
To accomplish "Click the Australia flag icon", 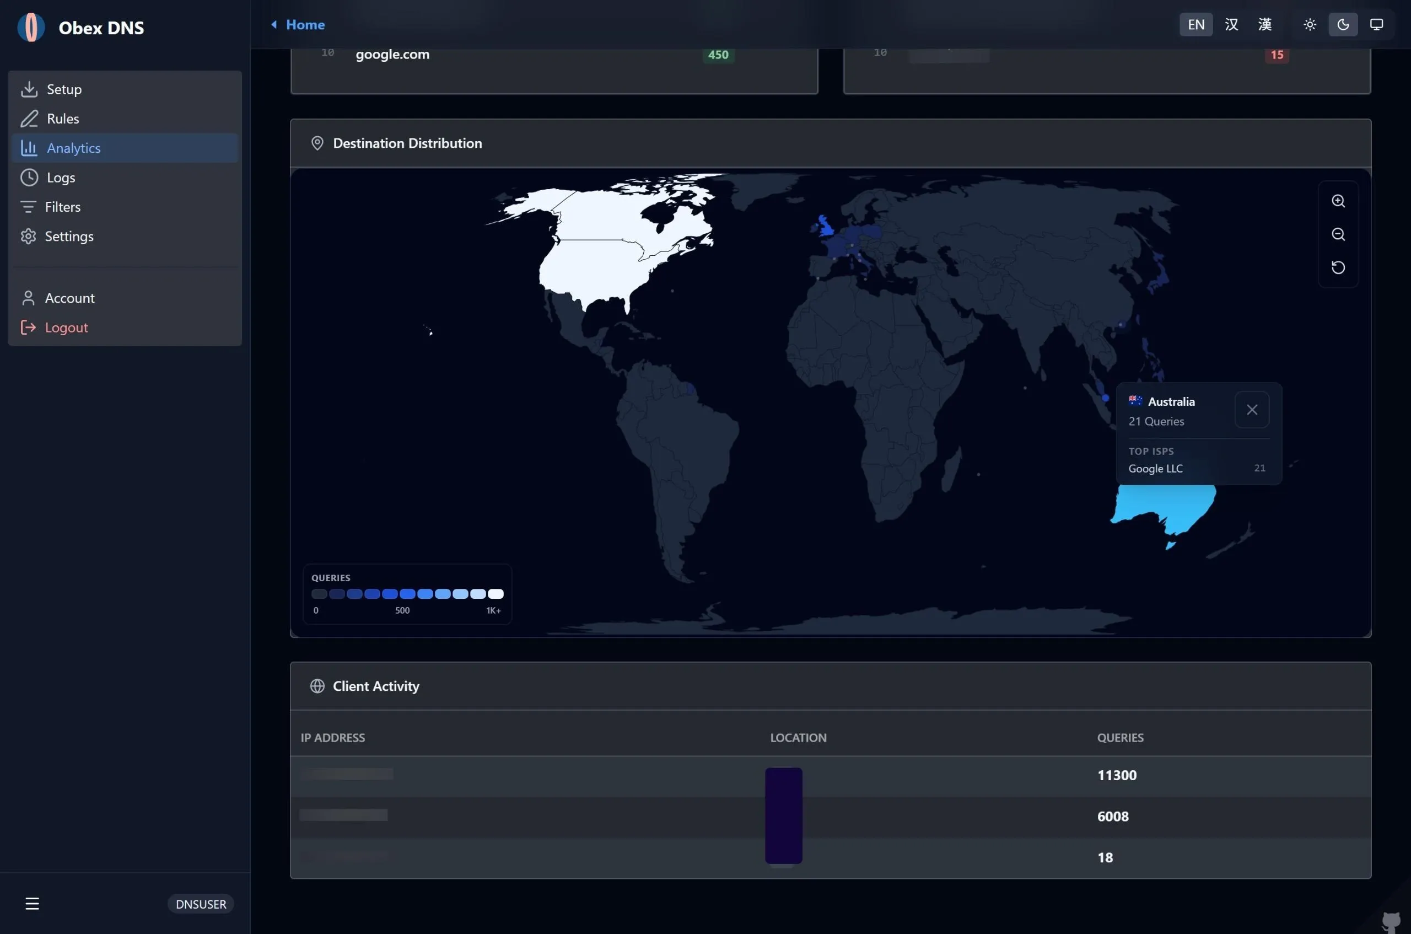I will click(x=1135, y=401).
